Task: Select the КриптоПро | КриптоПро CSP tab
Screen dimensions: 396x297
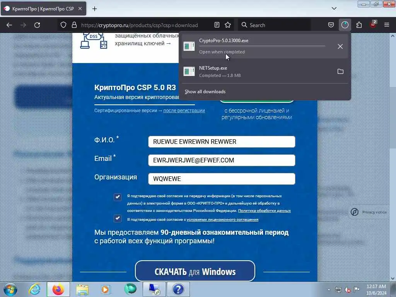Action: [43, 9]
